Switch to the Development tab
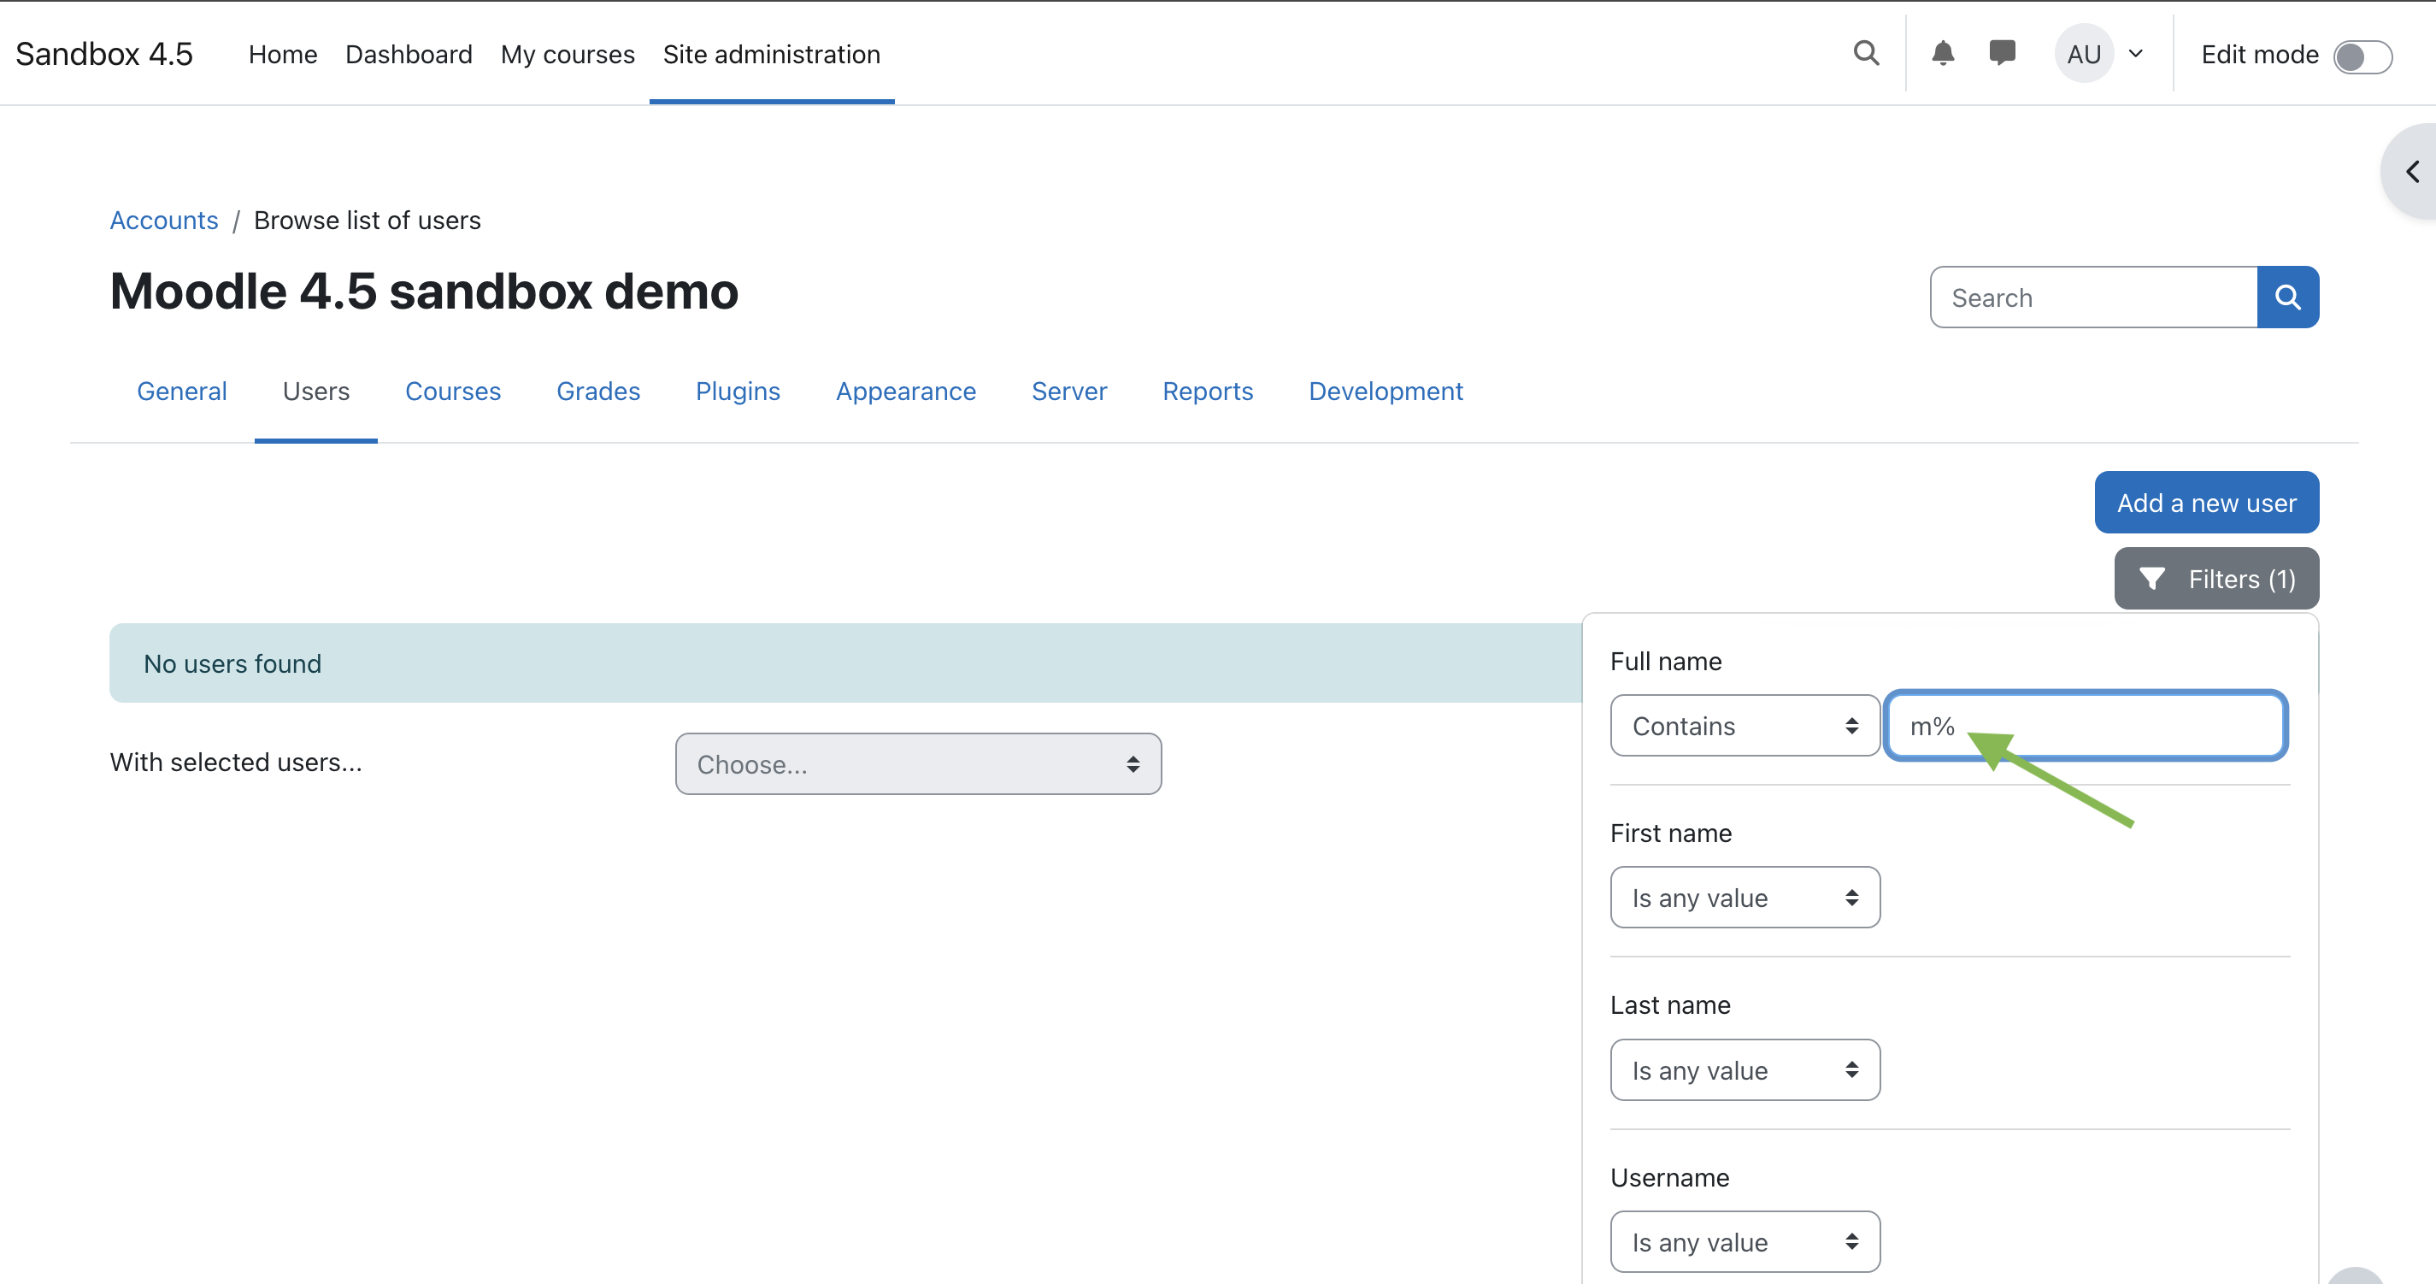 (x=1386, y=391)
